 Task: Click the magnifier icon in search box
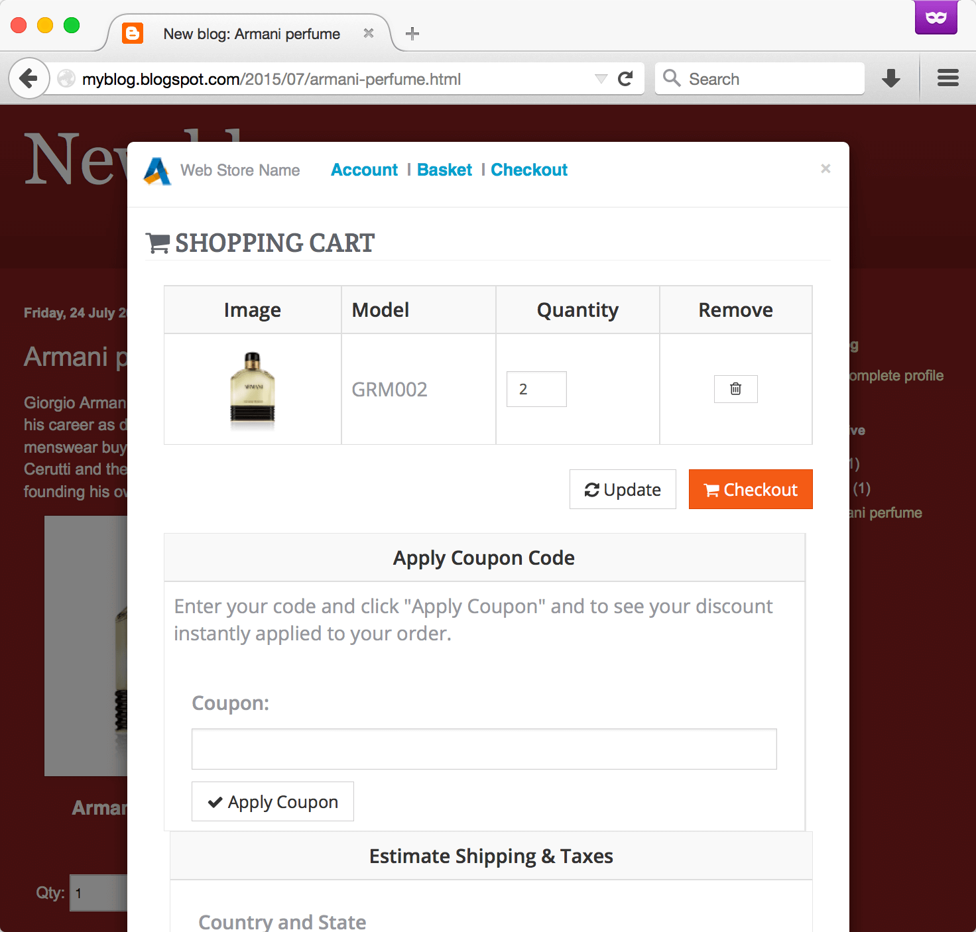pyautogui.click(x=672, y=78)
